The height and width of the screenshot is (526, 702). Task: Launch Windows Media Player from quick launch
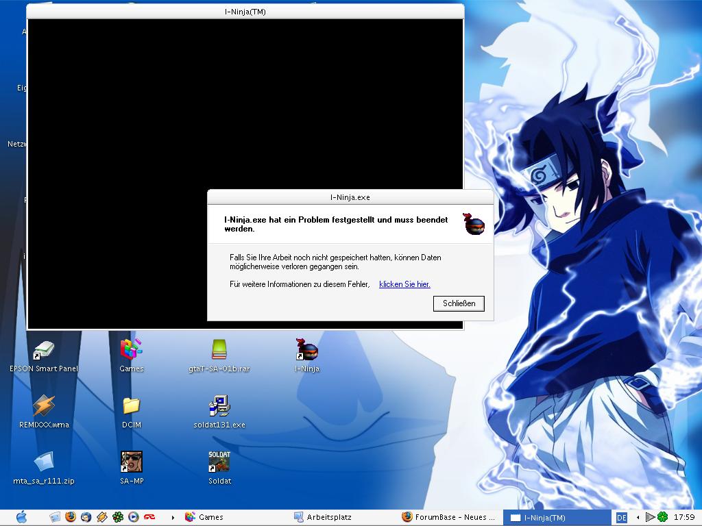134,517
